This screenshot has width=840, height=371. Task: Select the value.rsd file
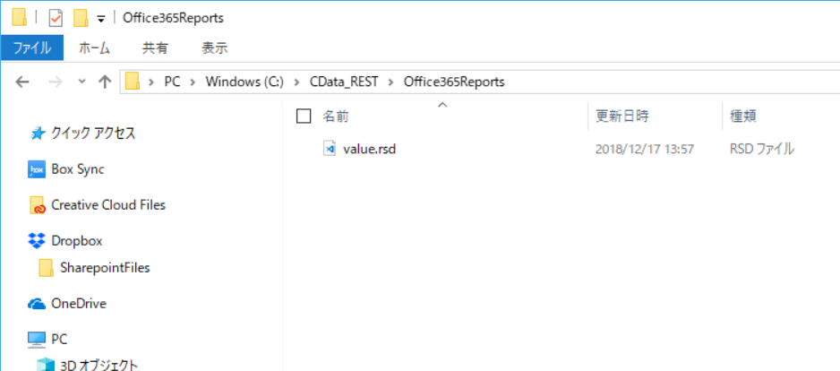(x=369, y=149)
